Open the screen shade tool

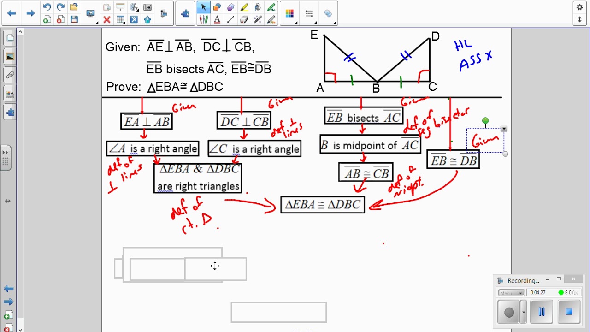click(121, 7)
